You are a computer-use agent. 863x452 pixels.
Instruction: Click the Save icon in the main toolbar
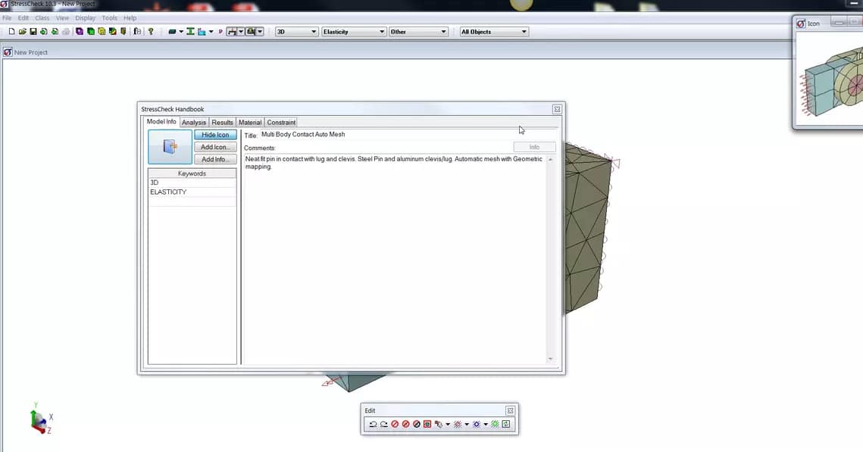[34, 31]
